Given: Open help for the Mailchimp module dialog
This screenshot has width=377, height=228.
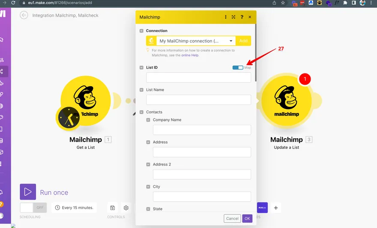Looking at the screenshot, I should tap(242, 17).
